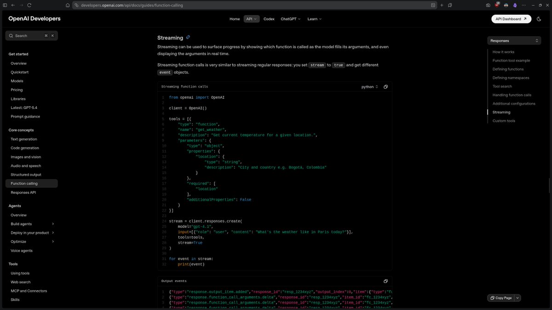
Task: Click the page search input field
Action: tap(31, 35)
